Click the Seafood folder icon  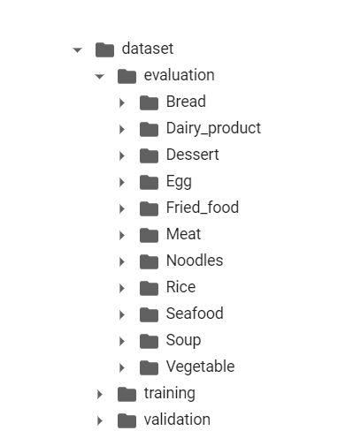pos(149,314)
